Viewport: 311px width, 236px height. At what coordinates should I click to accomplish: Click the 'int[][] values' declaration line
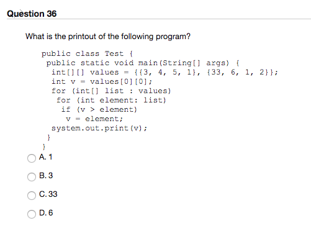coord(165,73)
